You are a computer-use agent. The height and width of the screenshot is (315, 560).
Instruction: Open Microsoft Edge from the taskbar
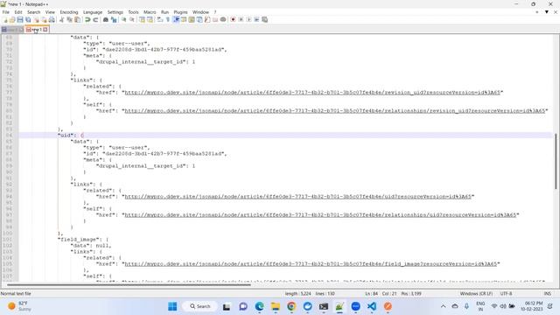259,306
